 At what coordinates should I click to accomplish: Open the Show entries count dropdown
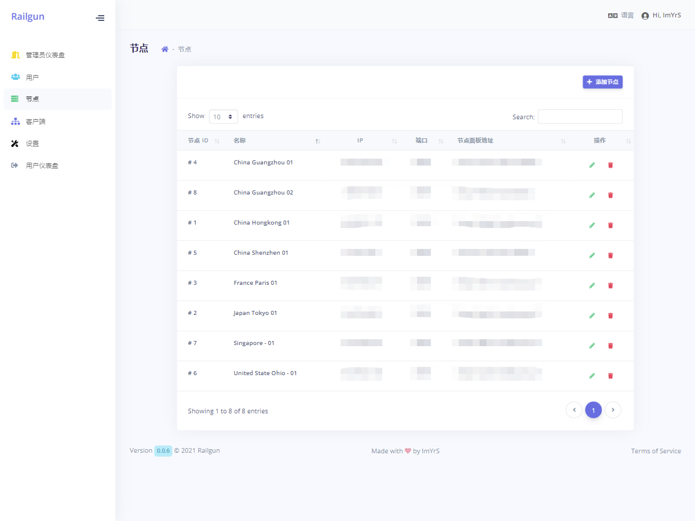(x=223, y=116)
